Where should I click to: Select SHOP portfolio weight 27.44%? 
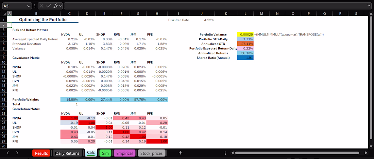pos(104,100)
